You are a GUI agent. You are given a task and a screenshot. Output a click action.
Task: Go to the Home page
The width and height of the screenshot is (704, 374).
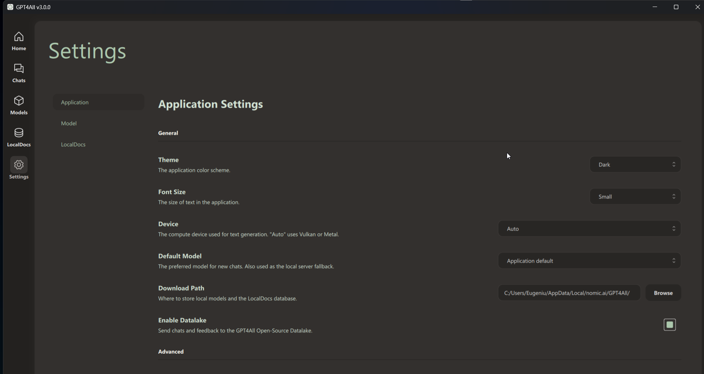19,41
